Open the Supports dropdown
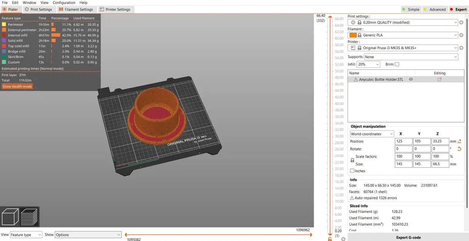 pos(411,57)
